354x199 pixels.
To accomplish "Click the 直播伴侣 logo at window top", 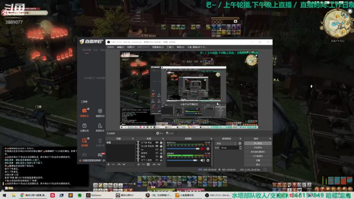I will click(91, 42).
